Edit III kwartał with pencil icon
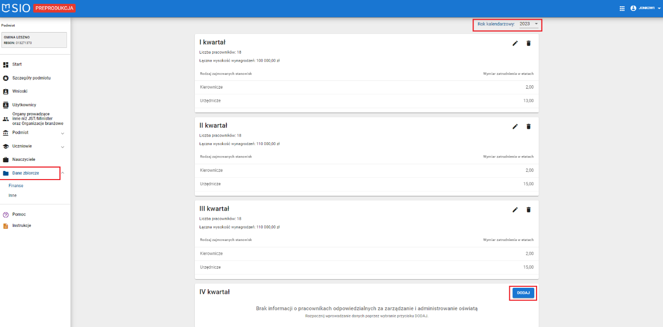 pos(515,210)
